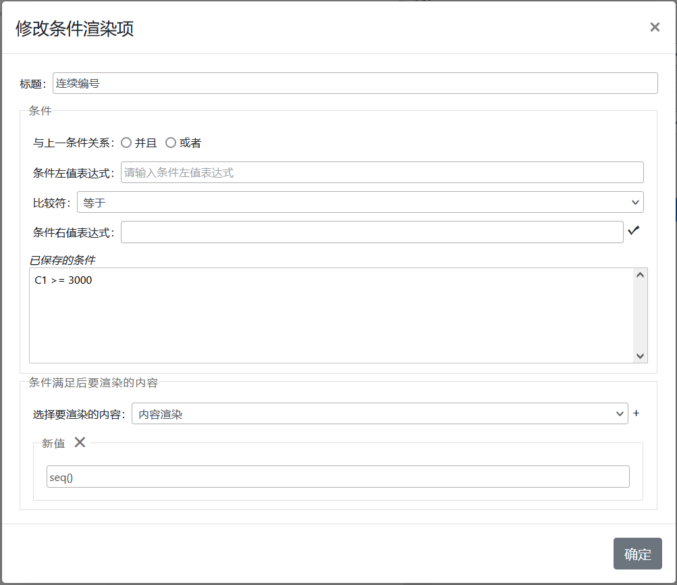Click the 确定 button
This screenshot has height=585, width=677.
point(637,554)
